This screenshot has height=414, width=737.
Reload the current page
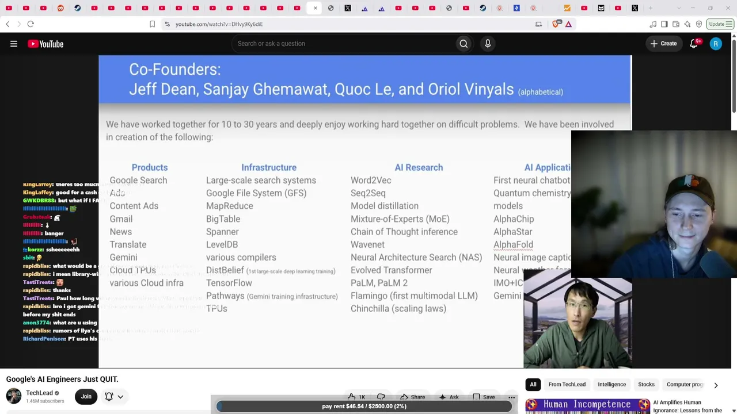point(31,24)
